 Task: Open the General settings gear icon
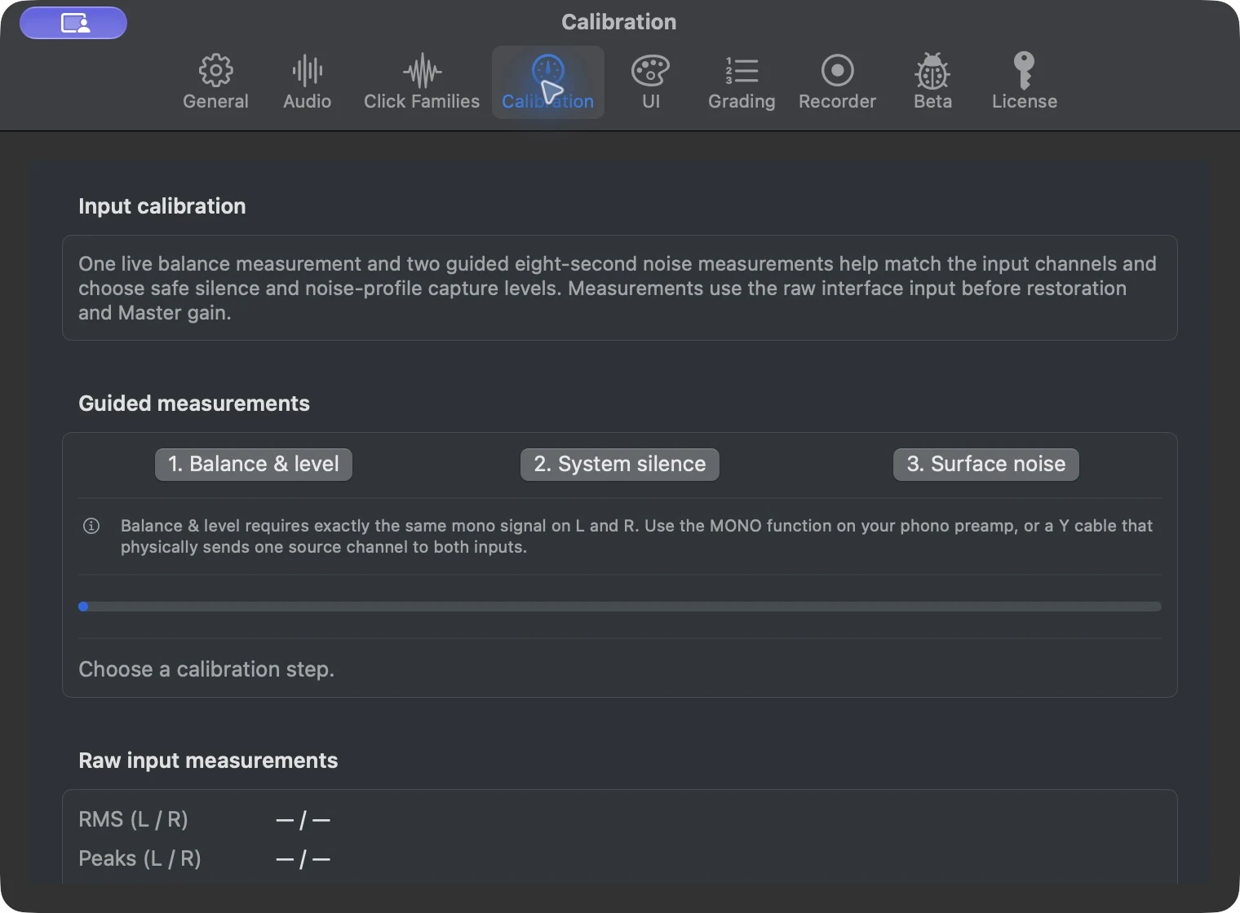pyautogui.click(x=215, y=82)
